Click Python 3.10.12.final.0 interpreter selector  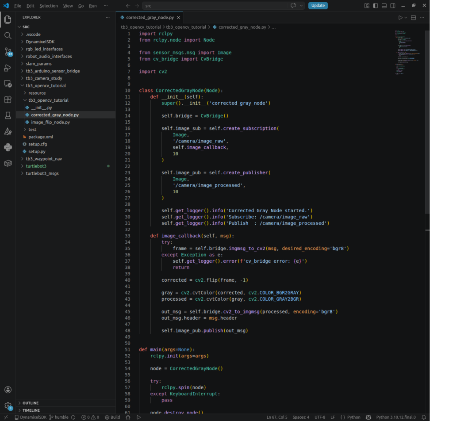coord(396,417)
